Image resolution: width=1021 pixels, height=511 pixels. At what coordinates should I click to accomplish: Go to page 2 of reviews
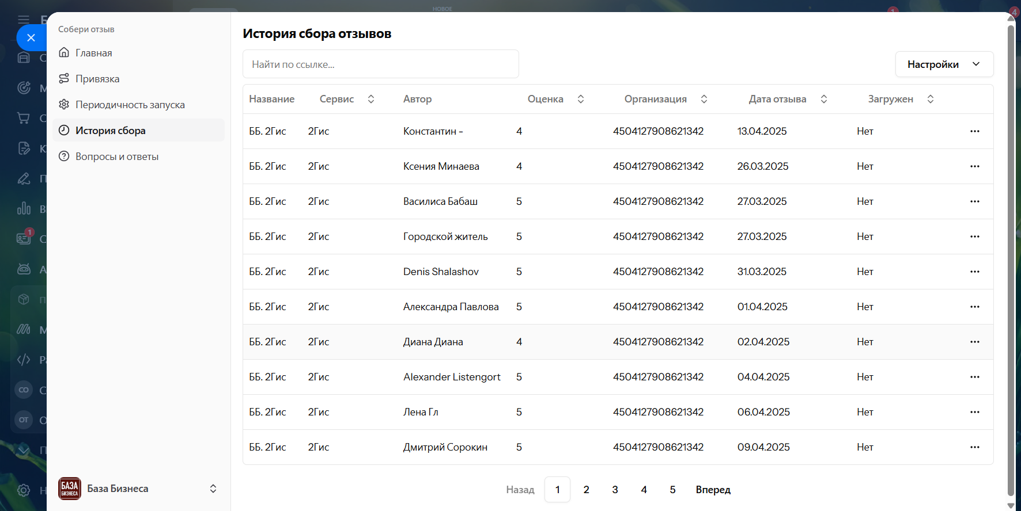(x=586, y=490)
